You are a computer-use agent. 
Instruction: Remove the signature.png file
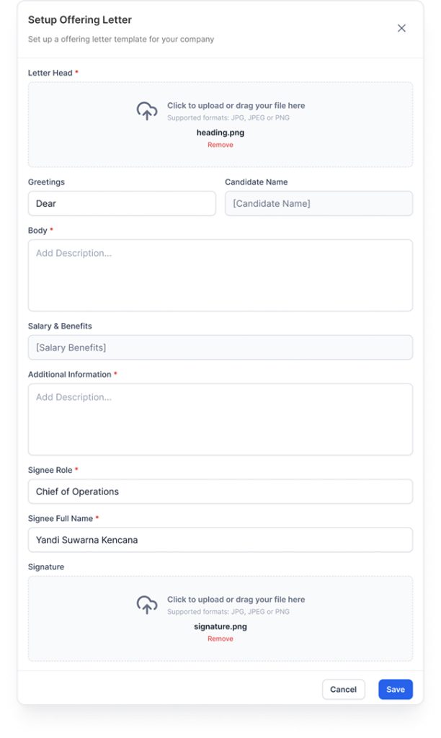(220, 639)
